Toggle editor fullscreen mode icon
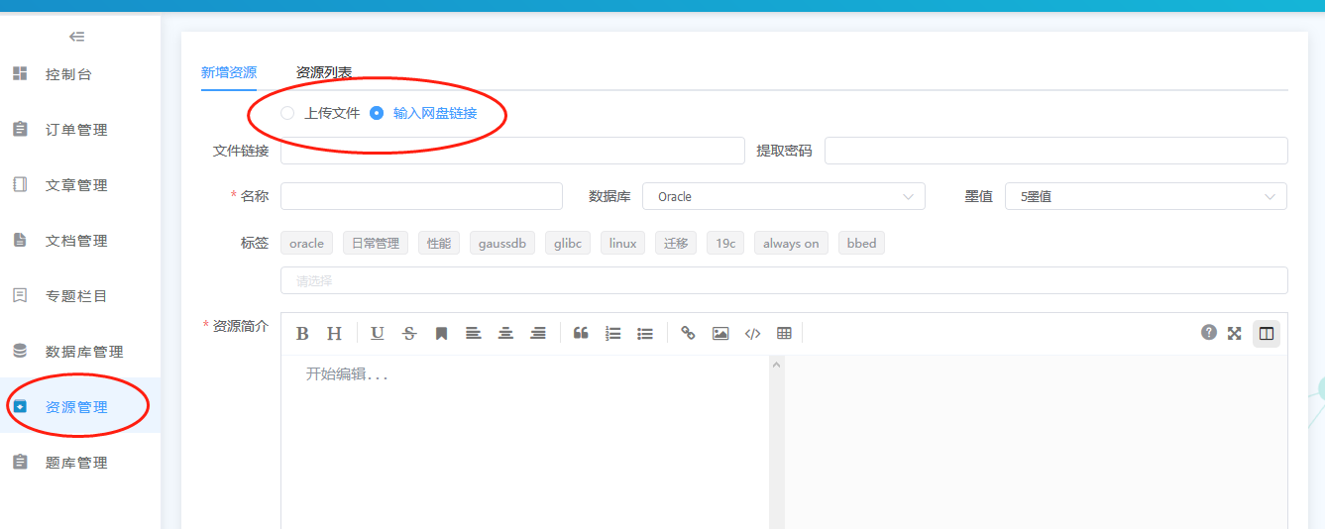The image size is (1325, 529). pyautogui.click(x=1234, y=334)
